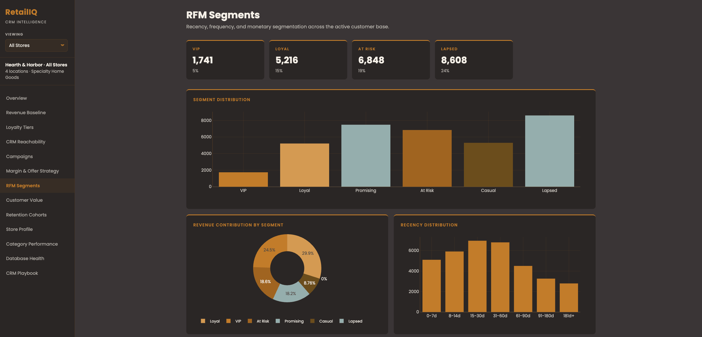Go to Customer Value page

pos(37,200)
